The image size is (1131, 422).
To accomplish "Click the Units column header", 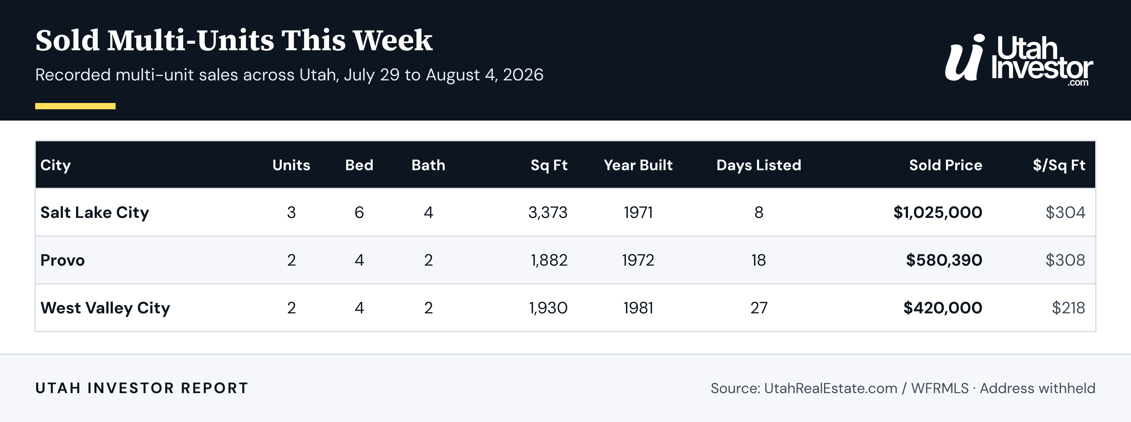I will pyautogui.click(x=291, y=165).
